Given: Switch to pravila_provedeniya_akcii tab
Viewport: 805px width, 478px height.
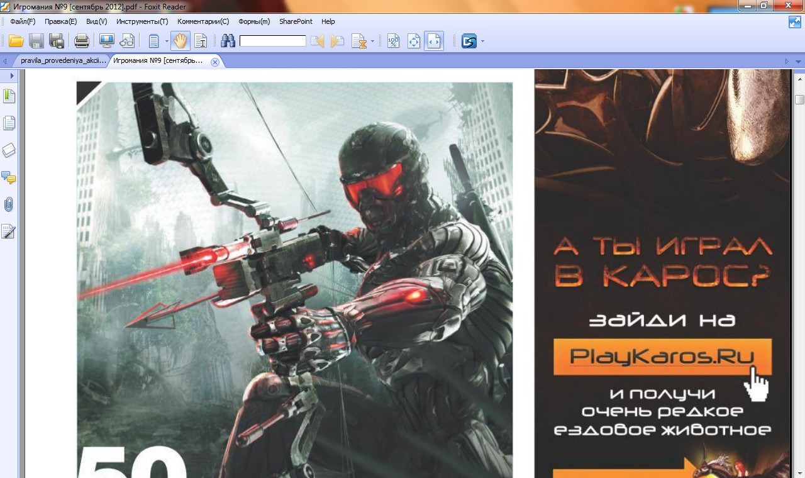Looking at the screenshot, I should [x=63, y=61].
